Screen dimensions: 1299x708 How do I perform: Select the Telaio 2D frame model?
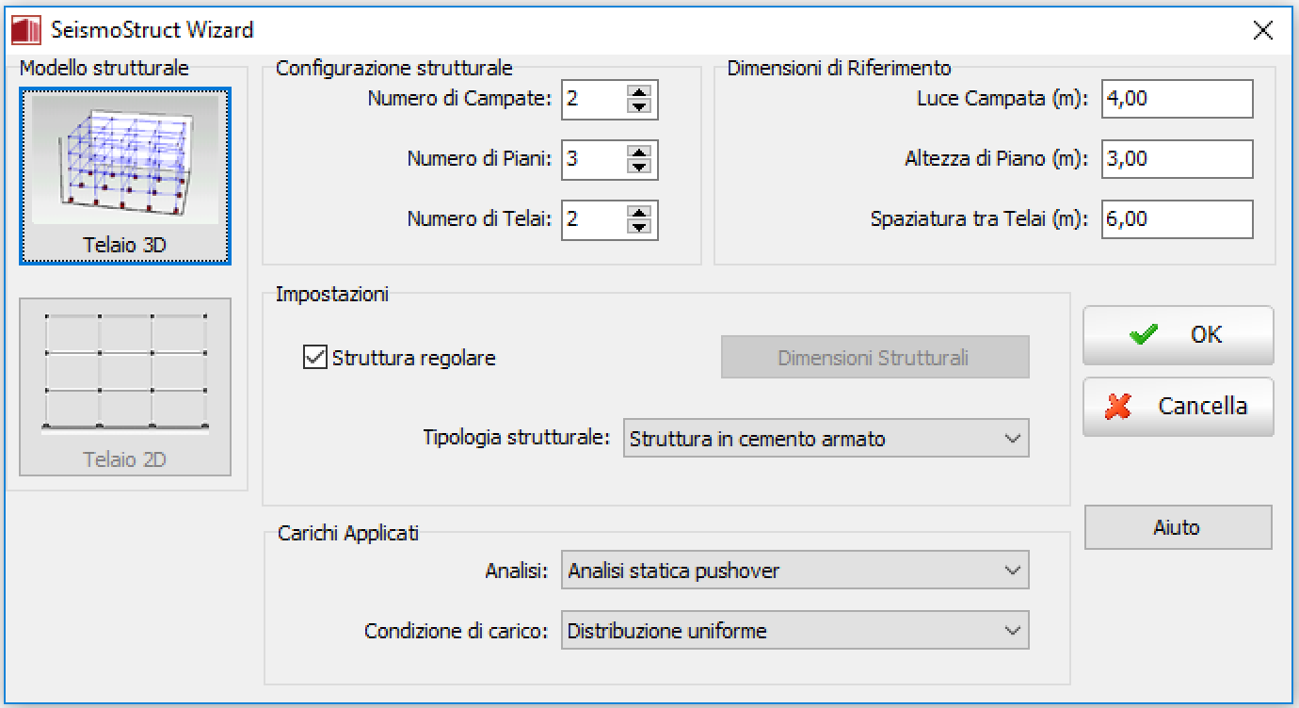coord(124,386)
